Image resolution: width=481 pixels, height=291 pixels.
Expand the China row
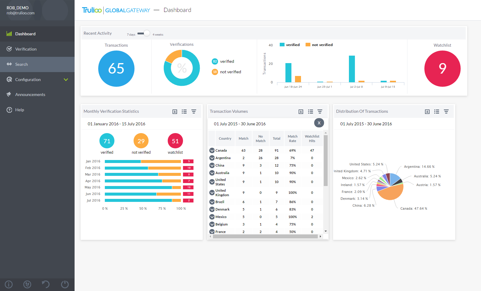tap(212, 165)
